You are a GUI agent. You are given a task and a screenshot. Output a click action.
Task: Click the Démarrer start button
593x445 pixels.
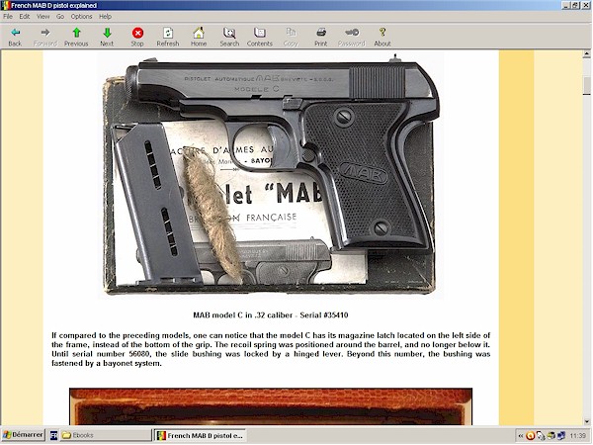tap(23, 435)
